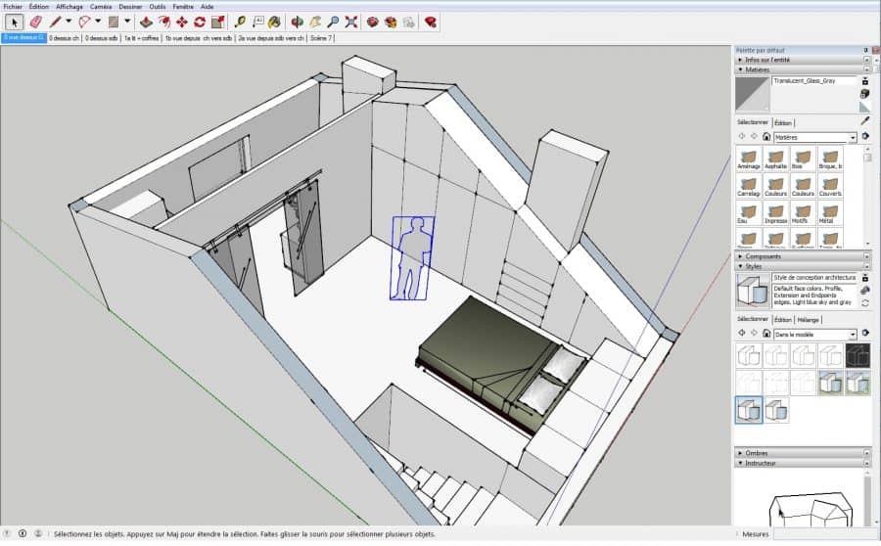Expand the Ombres panel
881x546 pixels.
[x=804, y=453]
